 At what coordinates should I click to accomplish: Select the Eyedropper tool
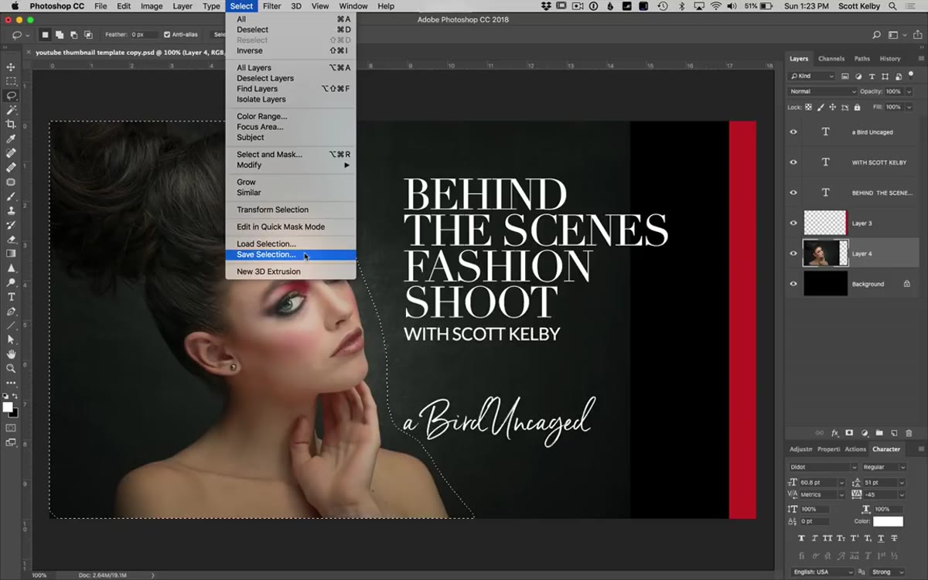[x=11, y=139]
